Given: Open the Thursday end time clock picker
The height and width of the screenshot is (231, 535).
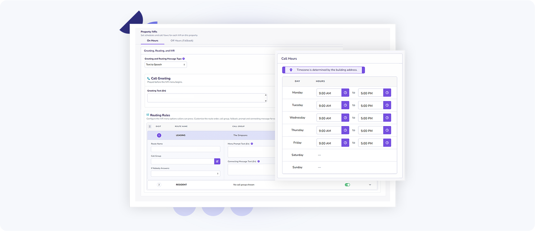Looking at the screenshot, I should [387, 130].
